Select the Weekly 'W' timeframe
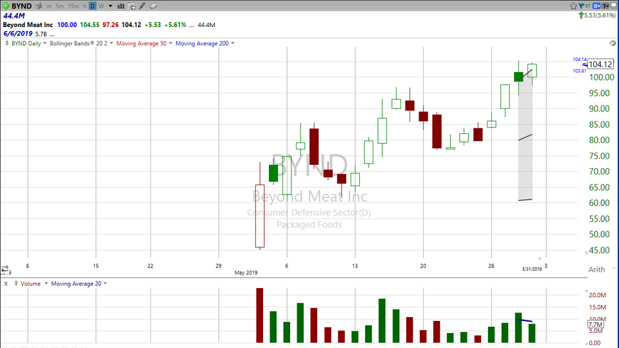The width and height of the screenshot is (619, 348). [101, 6]
